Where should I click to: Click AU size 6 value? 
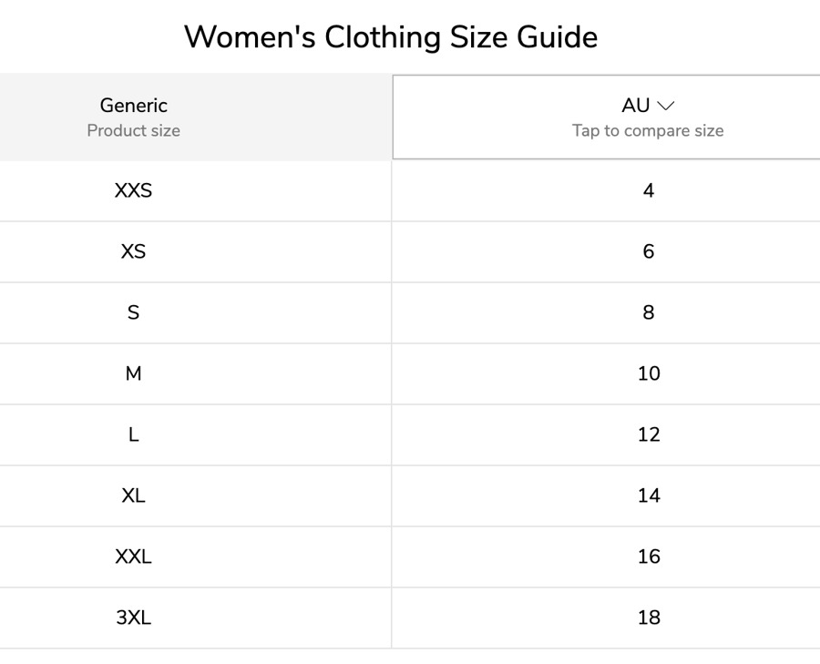point(649,252)
